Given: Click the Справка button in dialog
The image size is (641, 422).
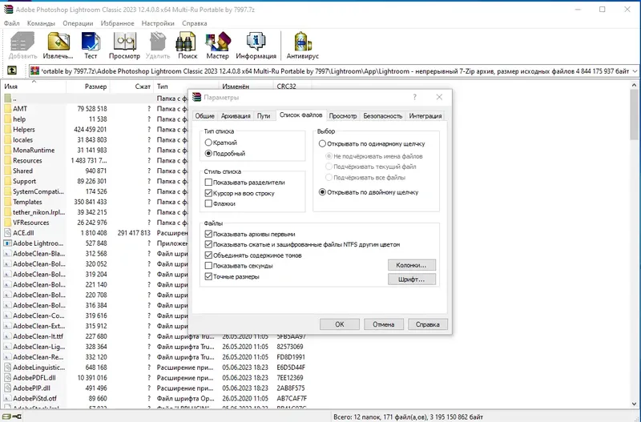Looking at the screenshot, I should click(x=428, y=324).
